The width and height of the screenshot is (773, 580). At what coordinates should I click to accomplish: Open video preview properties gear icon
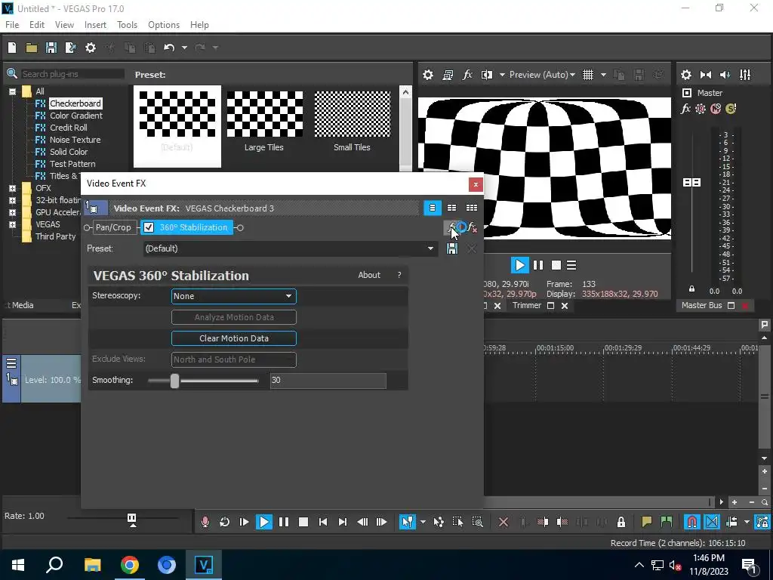[x=428, y=75]
